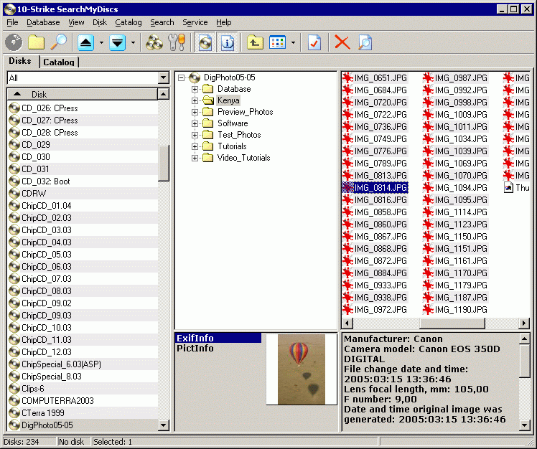Select file IMG_1190.JPG
The height and width of the screenshot is (449, 537).
461,310
